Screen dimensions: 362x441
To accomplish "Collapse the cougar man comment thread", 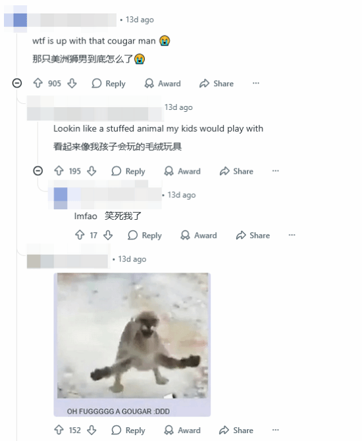I will pyautogui.click(x=17, y=83).
